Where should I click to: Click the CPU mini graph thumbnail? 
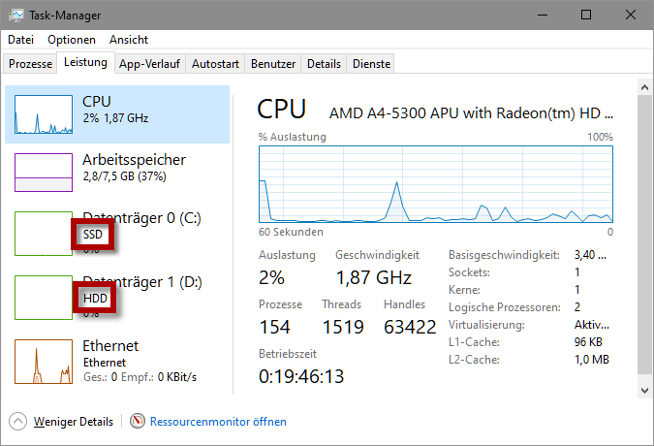[x=43, y=114]
